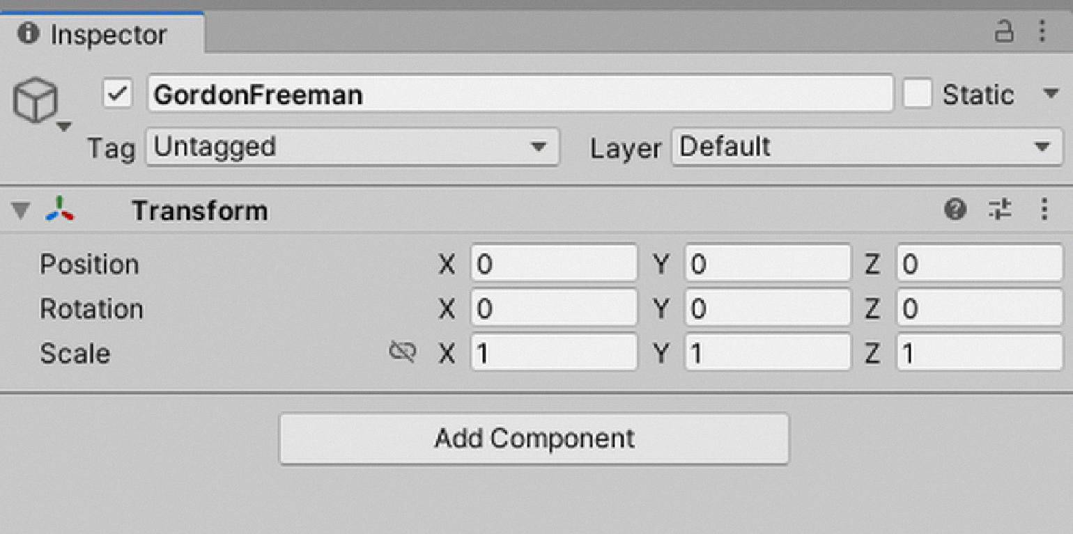
Task: Open the Inspector panel three-dot menu
Action: click(x=1042, y=31)
